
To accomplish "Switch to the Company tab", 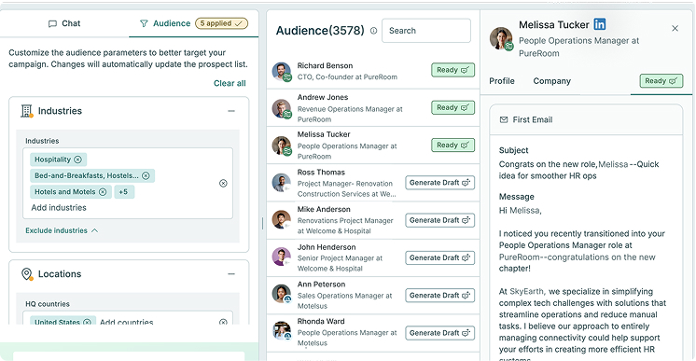I will 551,81.
